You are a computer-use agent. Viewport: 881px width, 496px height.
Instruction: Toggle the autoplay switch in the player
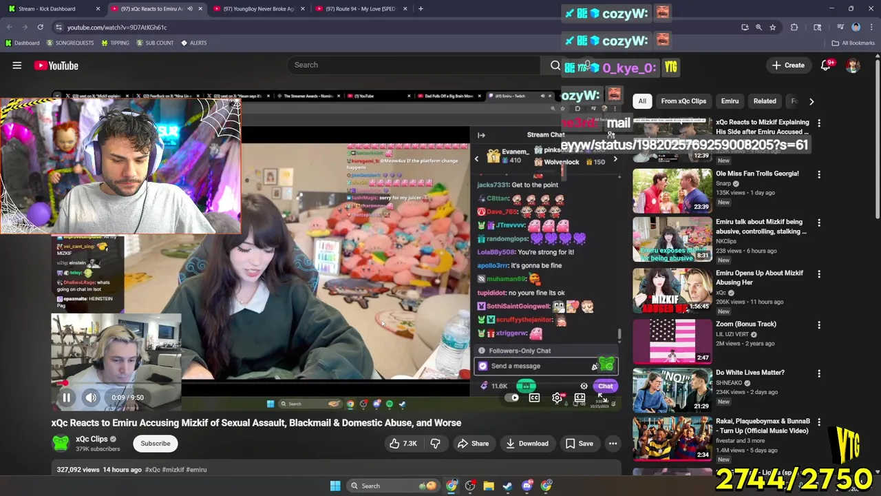point(513,397)
